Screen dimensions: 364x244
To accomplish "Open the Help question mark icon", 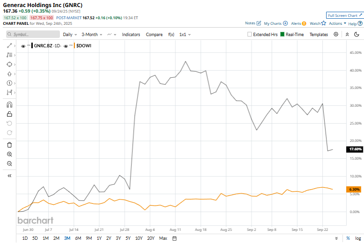I will [360, 23].
